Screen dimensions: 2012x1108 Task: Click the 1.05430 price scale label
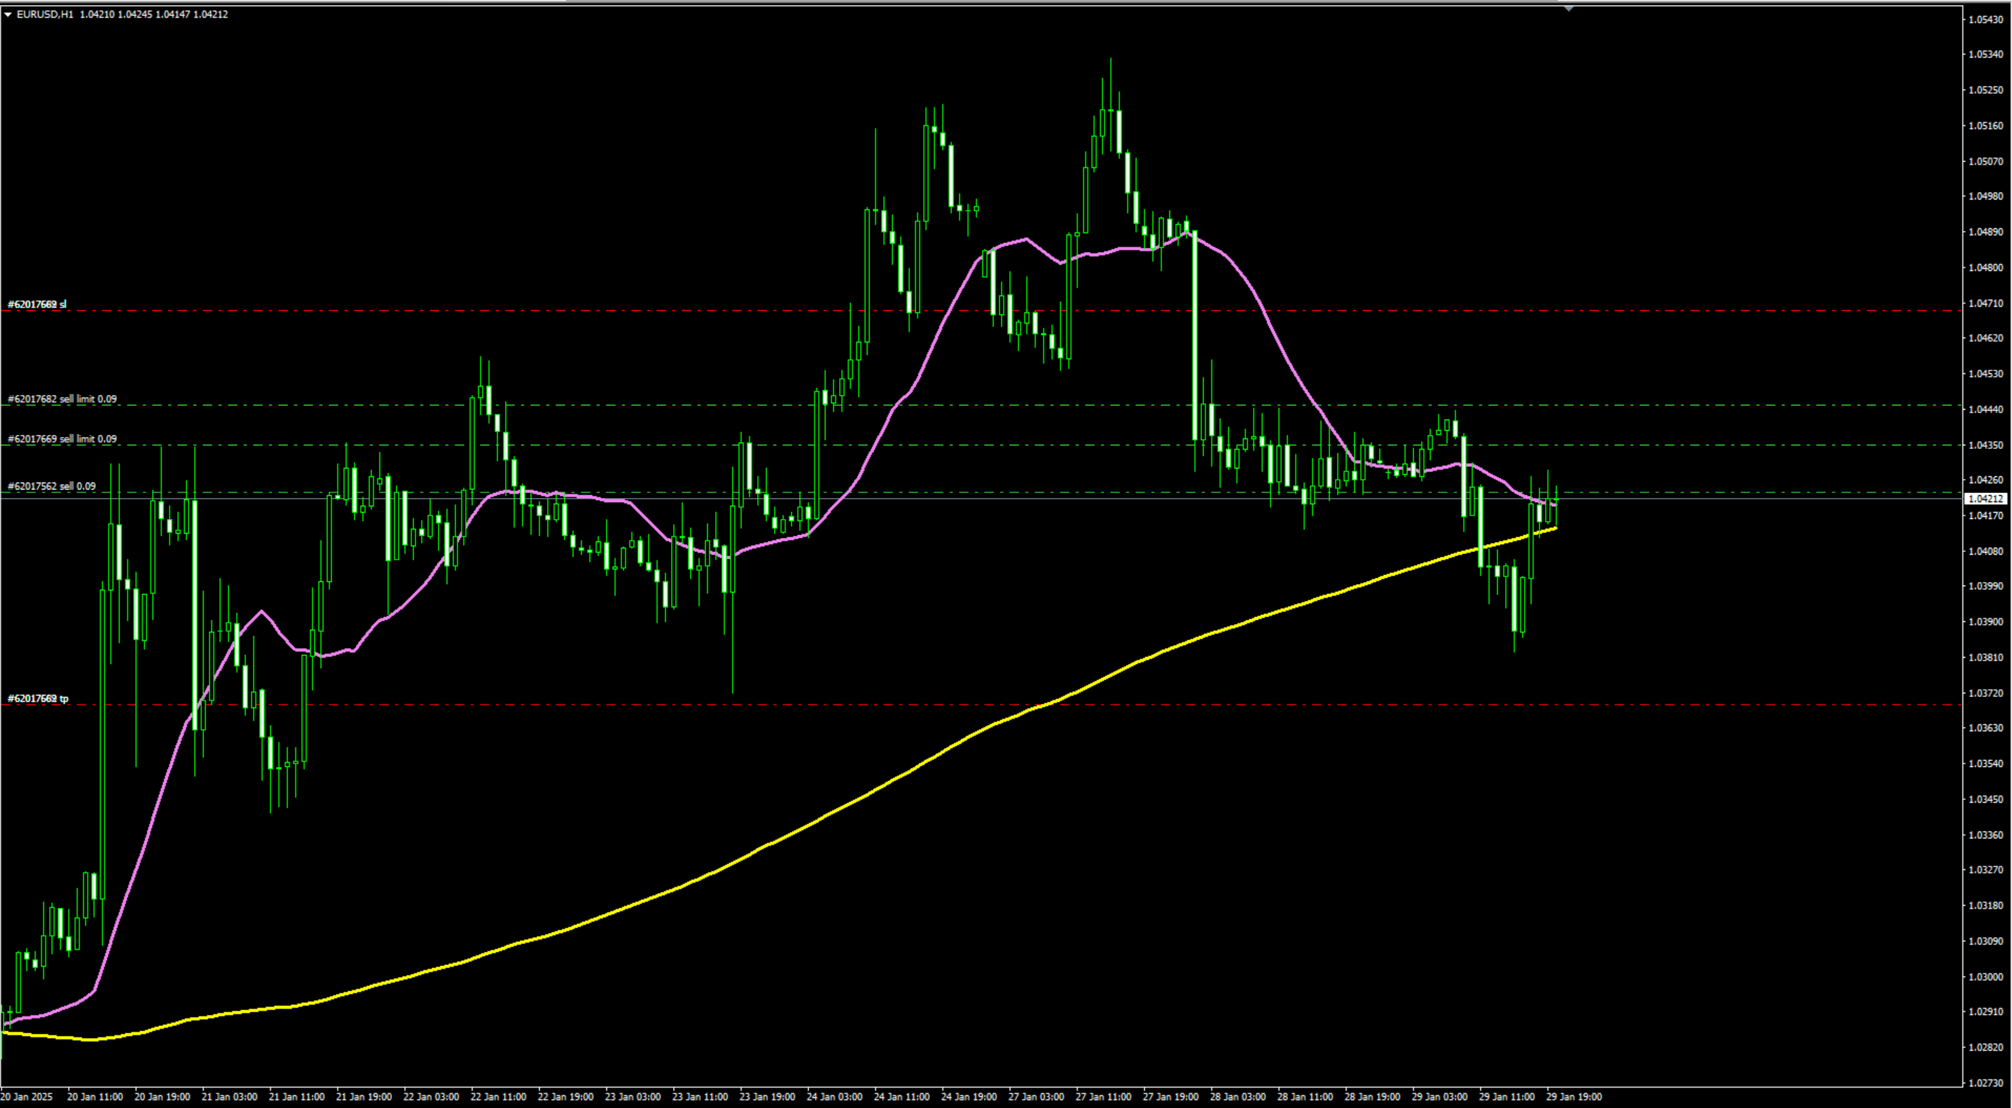(1985, 20)
